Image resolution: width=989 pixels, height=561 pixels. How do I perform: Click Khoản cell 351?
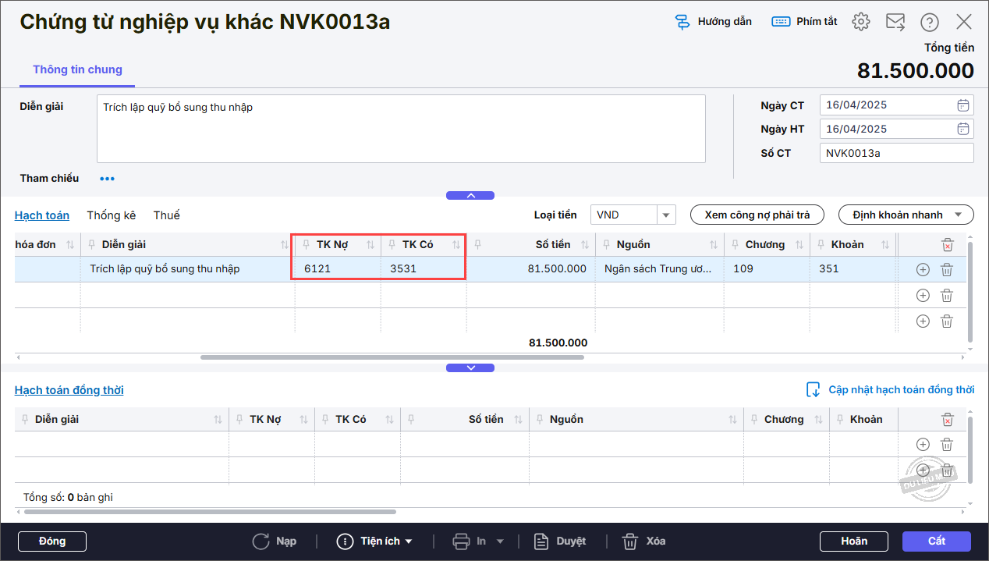pyautogui.click(x=853, y=269)
